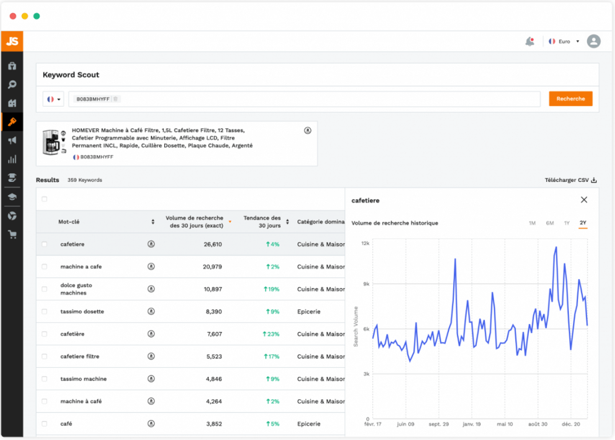Image resolution: width=615 pixels, height=440 pixels.
Task: Open the Chrome extension sidebar icon
Action: 12,216
